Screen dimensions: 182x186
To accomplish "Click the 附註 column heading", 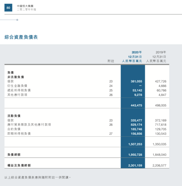I will click(111, 61).
